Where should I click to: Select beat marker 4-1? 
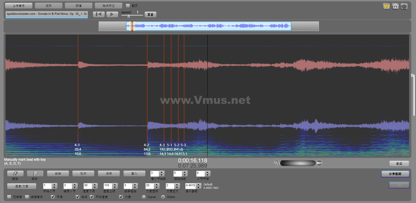[77, 145]
